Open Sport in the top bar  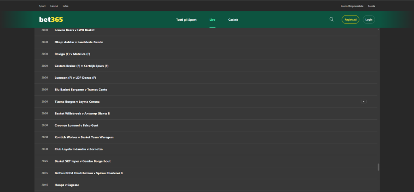coord(42,6)
